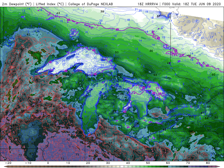The width and height of the screenshot is (224, 168).
Task: Click the 70 label on the color scale
Action: (188, 163)
